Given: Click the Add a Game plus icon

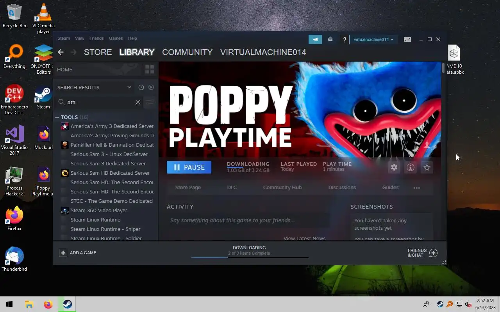Looking at the screenshot, I should [x=63, y=253].
